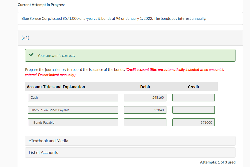The image size is (250, 167).
Task: Click the Your answer is correct banner
Action: 130,55
